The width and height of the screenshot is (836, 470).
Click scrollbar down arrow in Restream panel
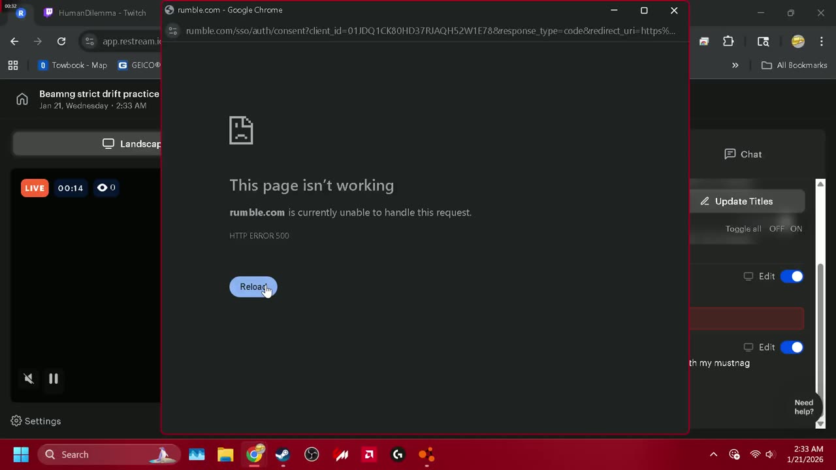tap(821, 424)
